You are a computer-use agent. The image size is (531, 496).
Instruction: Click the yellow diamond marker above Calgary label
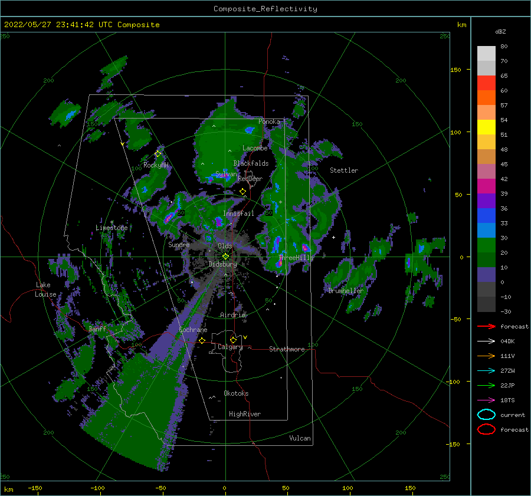point(233,340)
